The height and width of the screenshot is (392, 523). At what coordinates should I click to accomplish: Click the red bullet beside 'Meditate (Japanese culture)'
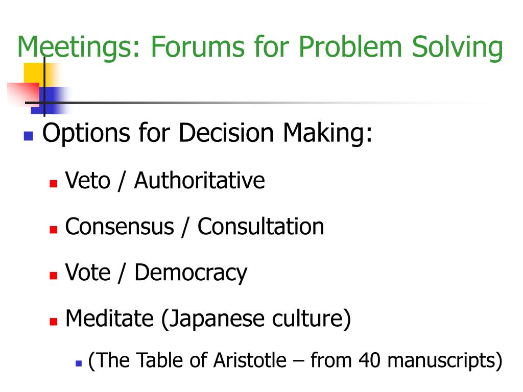(53, 322)
